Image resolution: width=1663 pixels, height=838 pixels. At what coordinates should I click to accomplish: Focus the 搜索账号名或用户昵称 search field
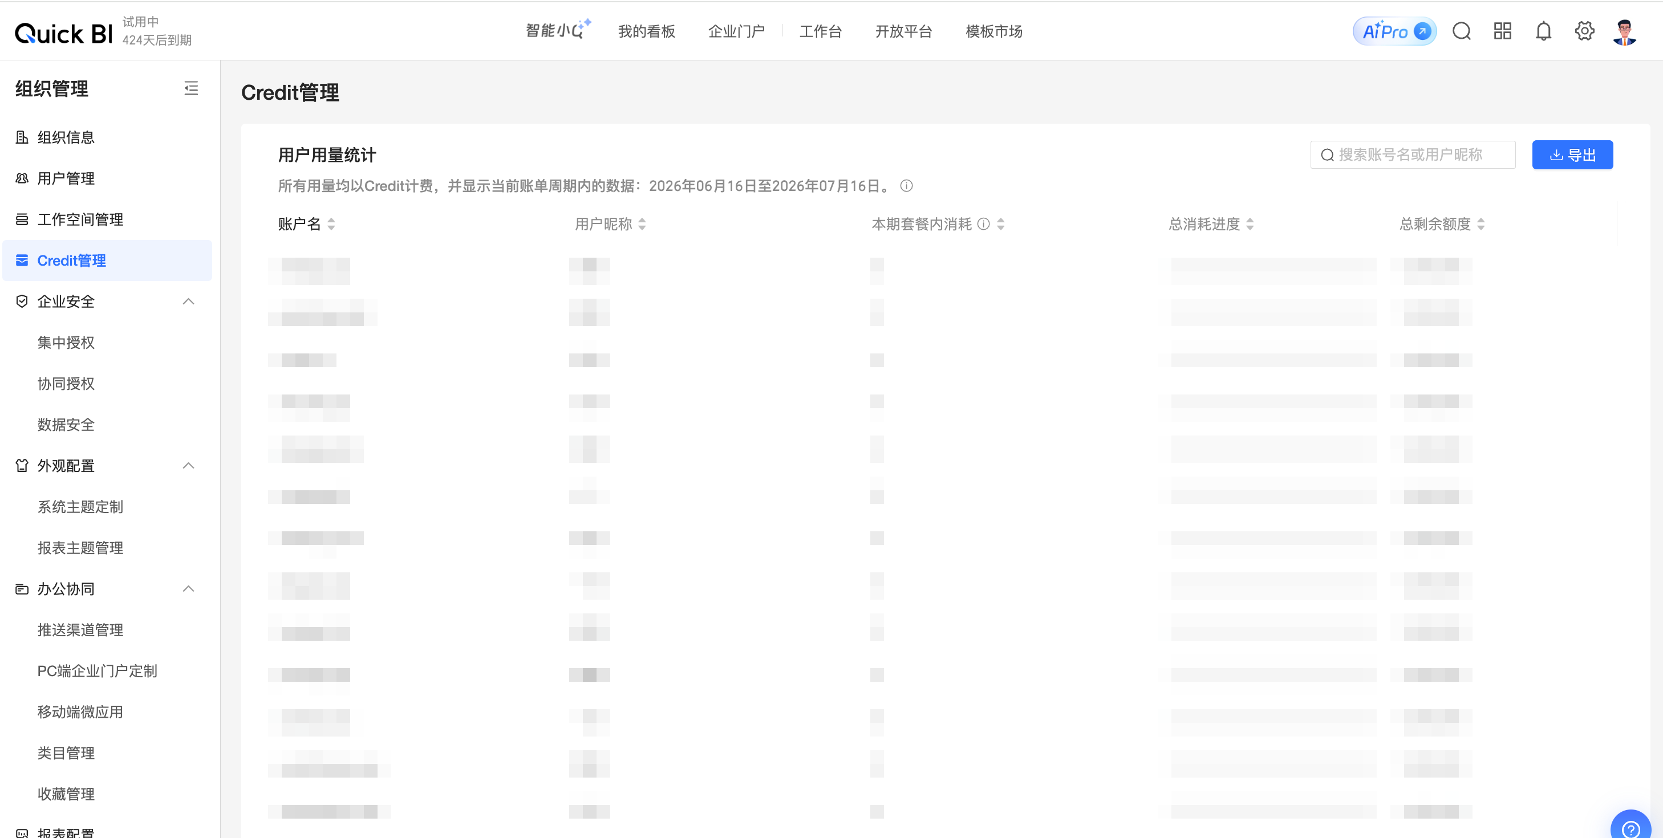point(1413,155)
